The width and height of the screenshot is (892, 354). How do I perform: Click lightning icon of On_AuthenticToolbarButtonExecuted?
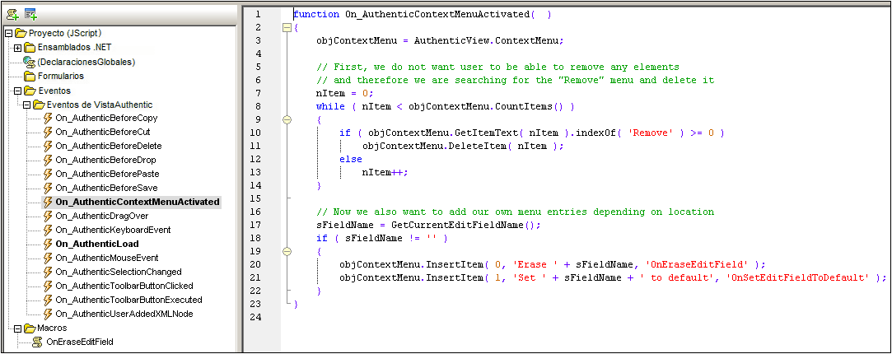point(48,300)
